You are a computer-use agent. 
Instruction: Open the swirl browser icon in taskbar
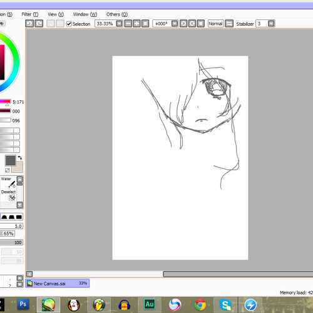(175, 305)
